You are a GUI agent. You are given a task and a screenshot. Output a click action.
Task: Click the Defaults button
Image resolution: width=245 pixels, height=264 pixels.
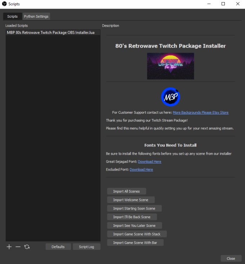(x=58, y=247)
